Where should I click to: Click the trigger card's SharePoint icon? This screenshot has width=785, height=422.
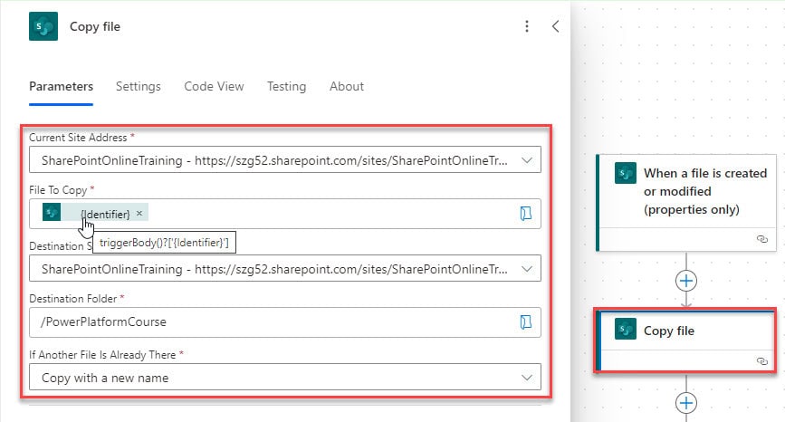pos(626,173)
